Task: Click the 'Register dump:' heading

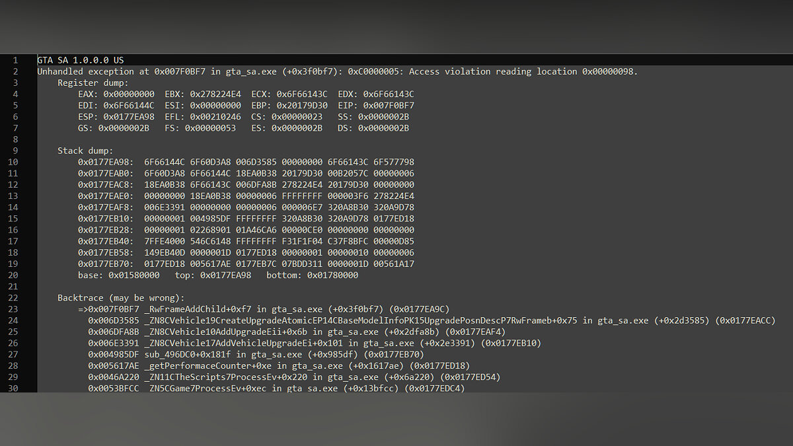Action: pyautogui.click(x=93, y=83)
